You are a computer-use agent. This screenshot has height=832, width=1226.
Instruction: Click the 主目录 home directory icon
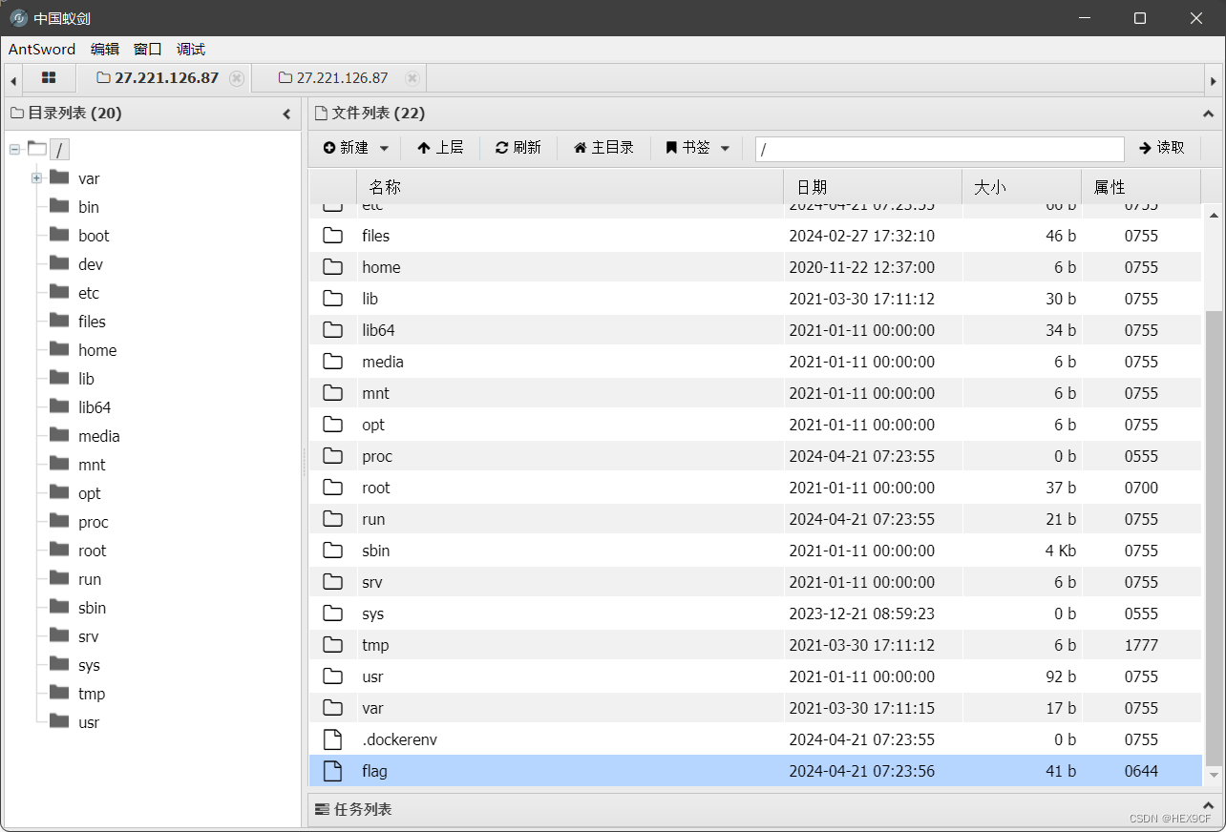(x=581, y=147)
